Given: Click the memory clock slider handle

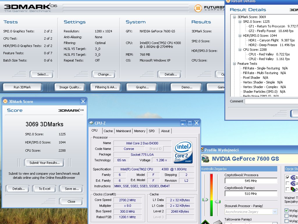Looking at the screenshot, I should click(217, 201).
